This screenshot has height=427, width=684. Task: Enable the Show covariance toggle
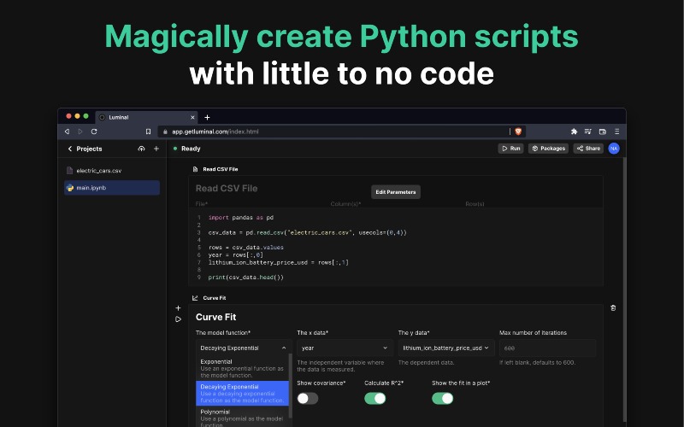(307, 398)
